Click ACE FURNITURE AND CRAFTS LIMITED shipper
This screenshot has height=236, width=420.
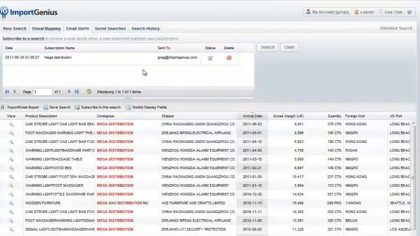[193, 203]
